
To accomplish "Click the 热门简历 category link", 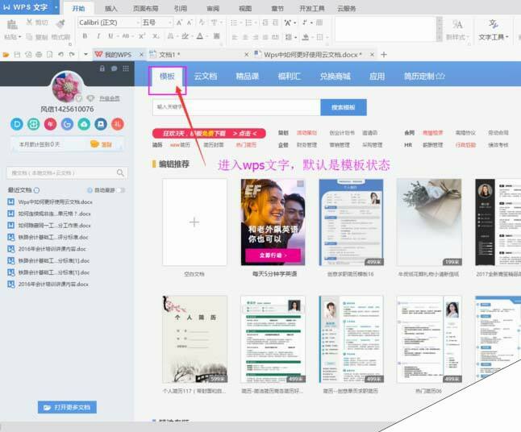I will (246, 145).
